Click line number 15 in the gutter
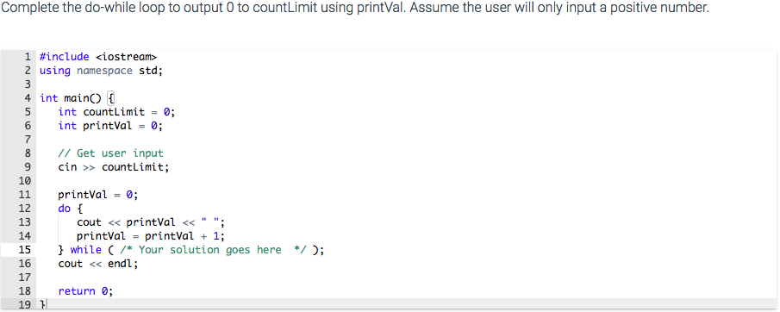This screenshot has width=780, height=312. pos(25,250)
